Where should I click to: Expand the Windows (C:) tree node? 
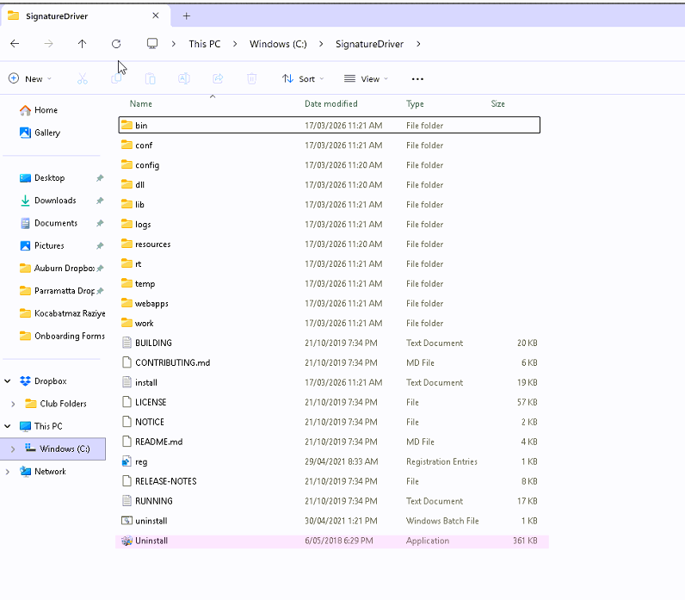[x=12, y=449]
